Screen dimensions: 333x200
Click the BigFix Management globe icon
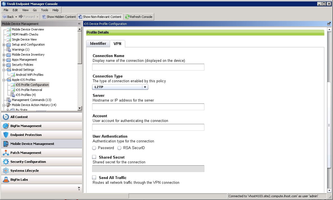point(6,126)
